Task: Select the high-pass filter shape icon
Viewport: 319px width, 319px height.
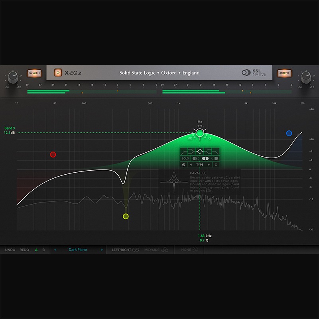Action: tap(184, 152)
